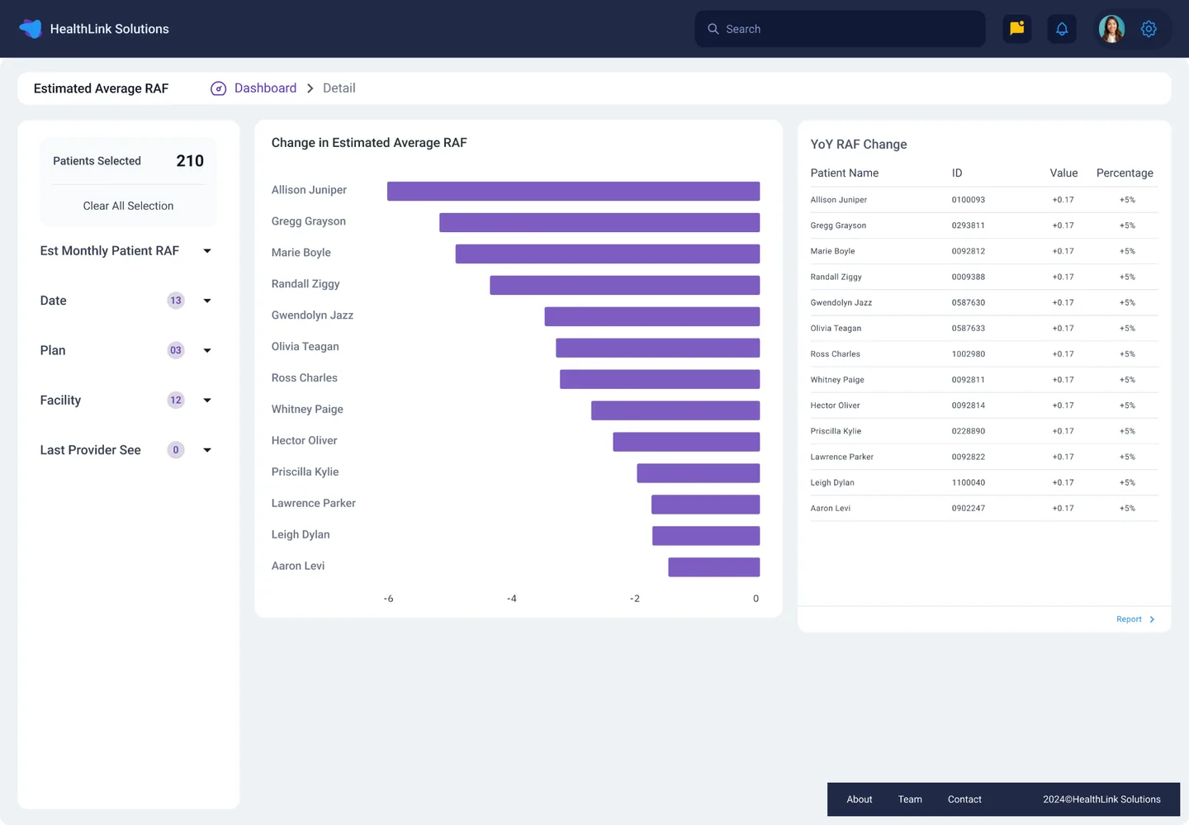
Task: Open the About footer link
Action: click(859, 799)
